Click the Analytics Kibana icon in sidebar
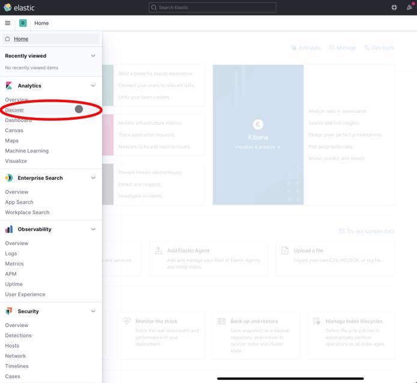This screenshot has height=383, width=417. (9, 86)
